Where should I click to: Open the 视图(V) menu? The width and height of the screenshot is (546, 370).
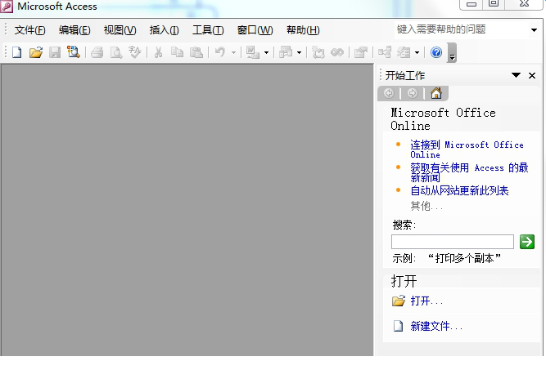[120, 30]
